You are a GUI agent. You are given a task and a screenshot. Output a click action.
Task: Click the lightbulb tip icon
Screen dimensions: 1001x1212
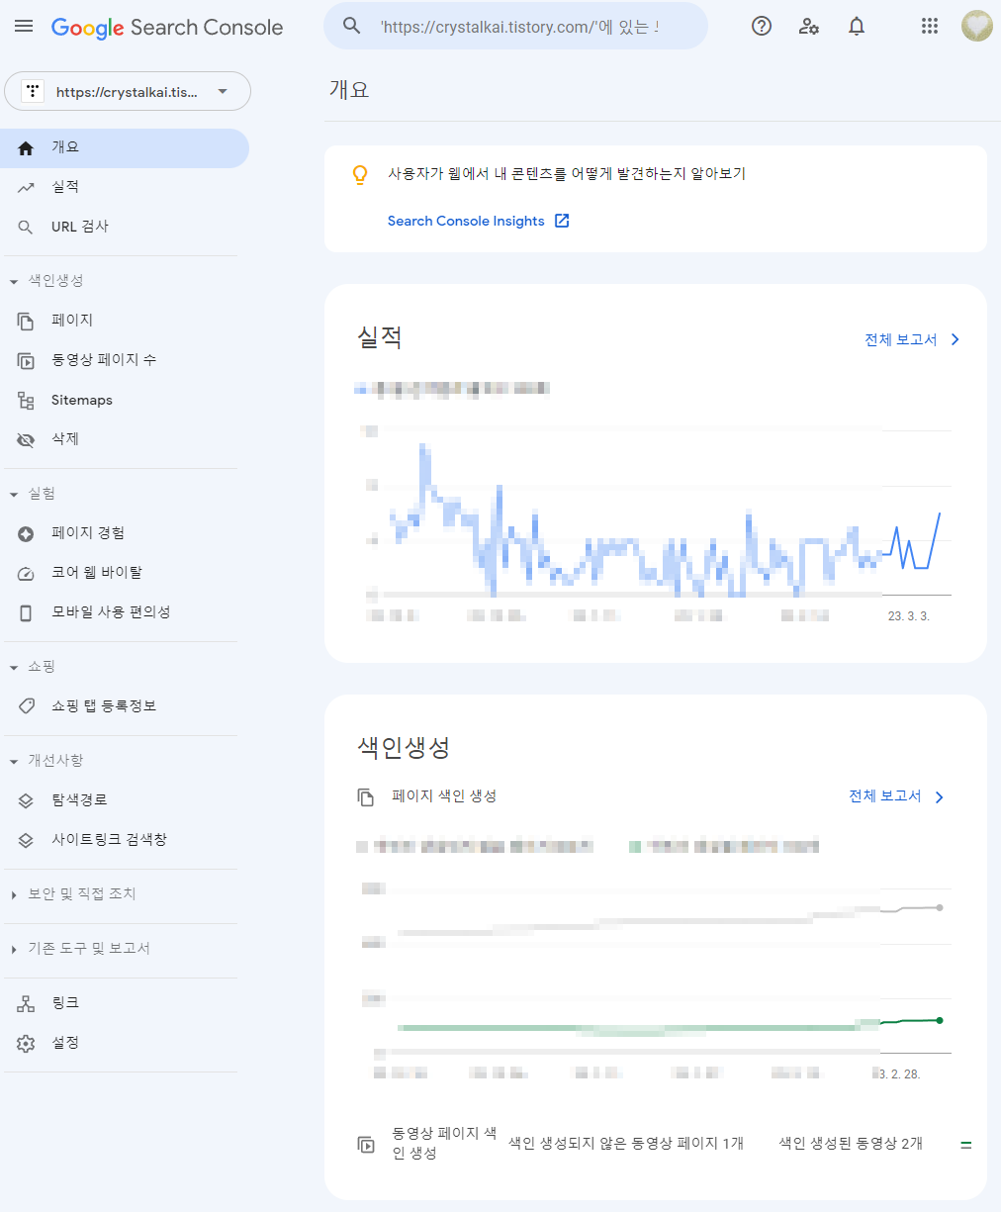(x=360, y=175)
